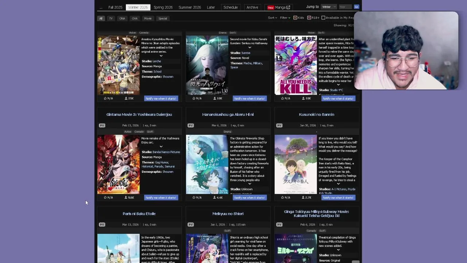This screenshot has width=467, height=263.
Task: Expand Kusunoki no Bannin synopsis chevron
Action: (x=338, y=184)
